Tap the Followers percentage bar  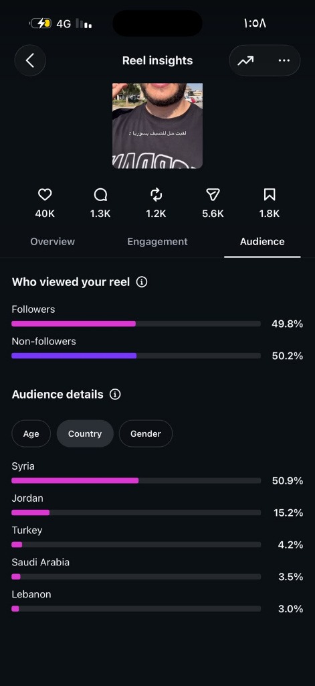click(x=136, y=324)
